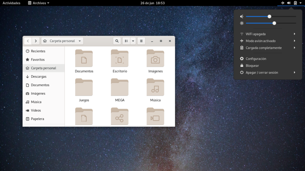The width and height of the screenshot is (305, 171).
Task: Click the search magnifier button in Files
Action: click(x=117, y=41)
